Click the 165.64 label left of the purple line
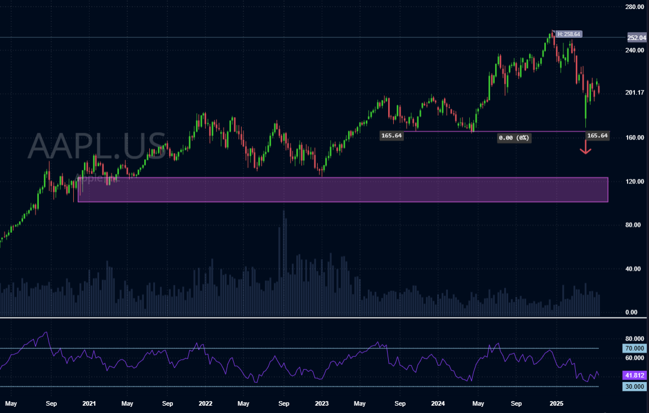The image size is (649, 413). pyautogui.click(x=391, y=136)
